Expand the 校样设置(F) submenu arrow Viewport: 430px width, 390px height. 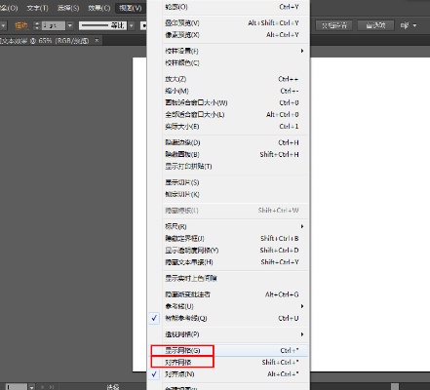coord(302,51)
